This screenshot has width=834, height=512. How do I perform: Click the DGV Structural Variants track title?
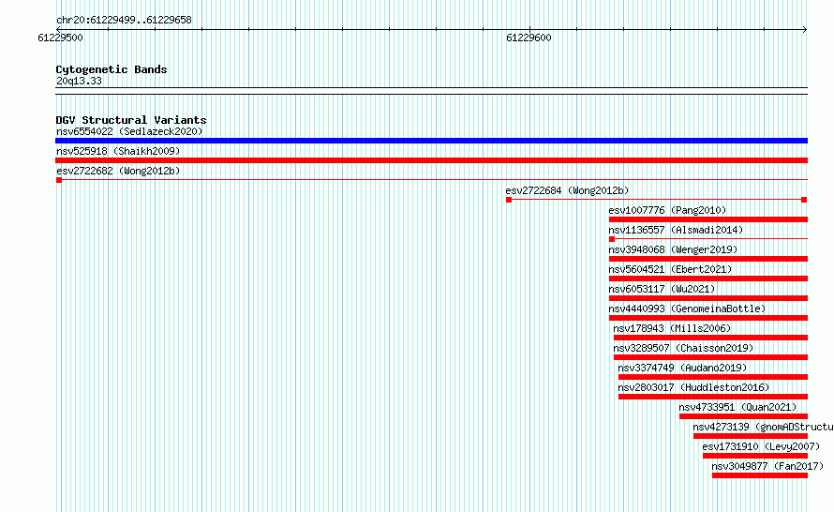coord(131,120)
